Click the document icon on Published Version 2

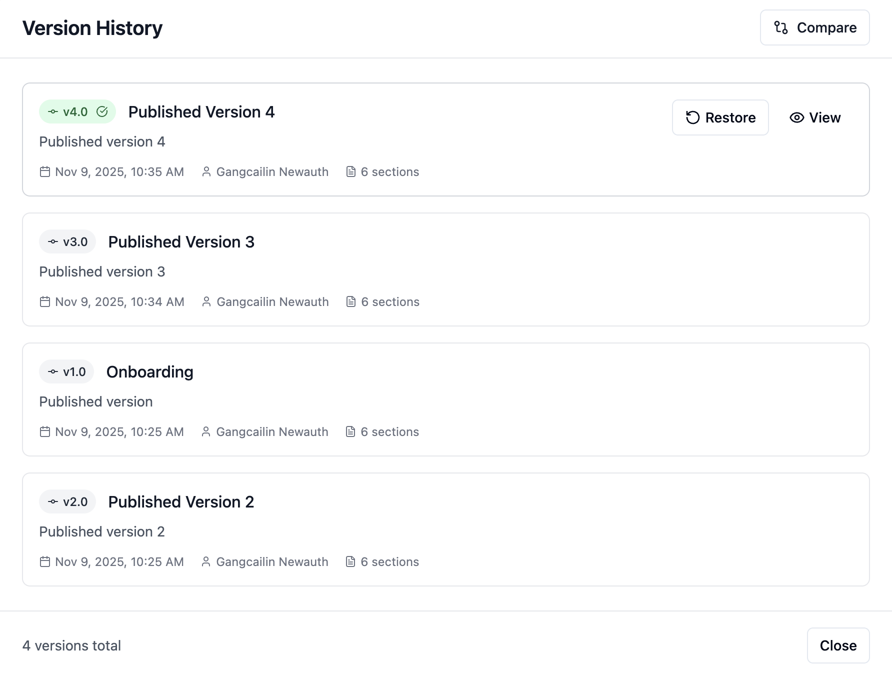350,561
